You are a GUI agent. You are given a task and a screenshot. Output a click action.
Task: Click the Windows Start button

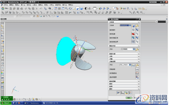pos(6,103)
